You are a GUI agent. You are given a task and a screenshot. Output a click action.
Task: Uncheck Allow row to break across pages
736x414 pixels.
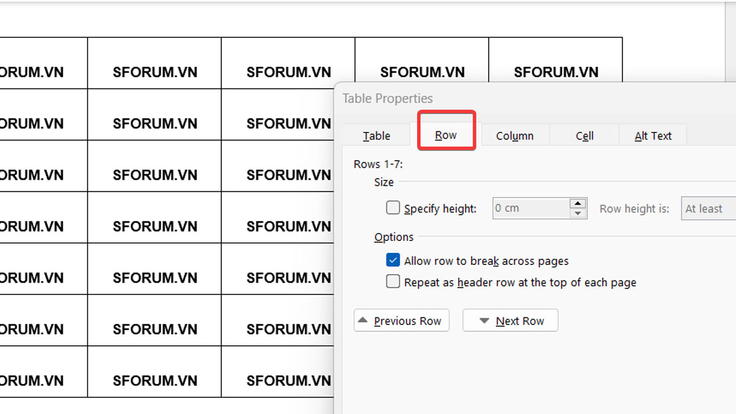pos(393,261)
